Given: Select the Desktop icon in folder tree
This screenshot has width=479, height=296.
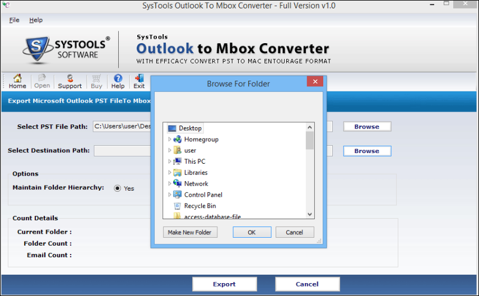Looking at the screenshot, I should pos(172,128).
